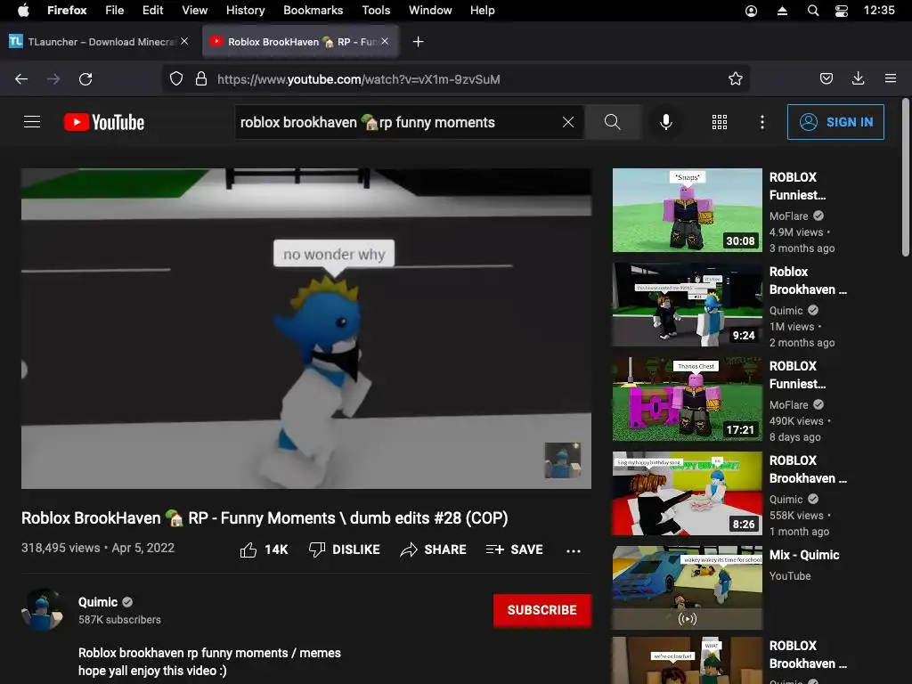Open the 490K views ROBLOX Funniest title
Screen dimensions: 912x684
click(797, 375)
